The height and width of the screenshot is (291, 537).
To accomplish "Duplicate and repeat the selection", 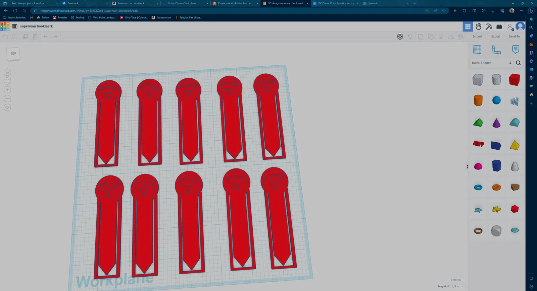I will click(x=25, y=37).
